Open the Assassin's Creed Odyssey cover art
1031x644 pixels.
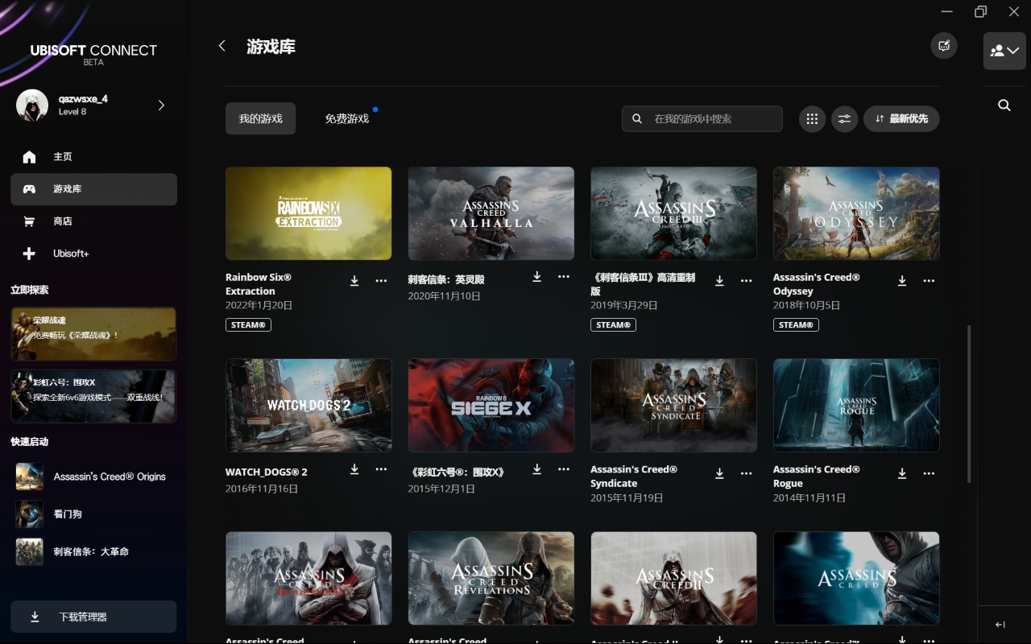pos(856,213)
